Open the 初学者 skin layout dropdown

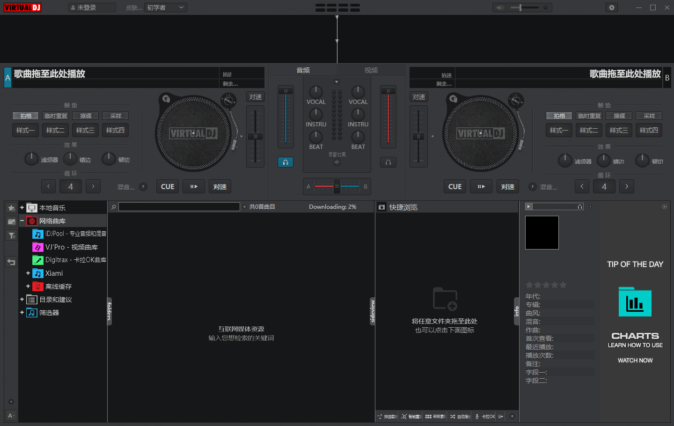(166, 7)
